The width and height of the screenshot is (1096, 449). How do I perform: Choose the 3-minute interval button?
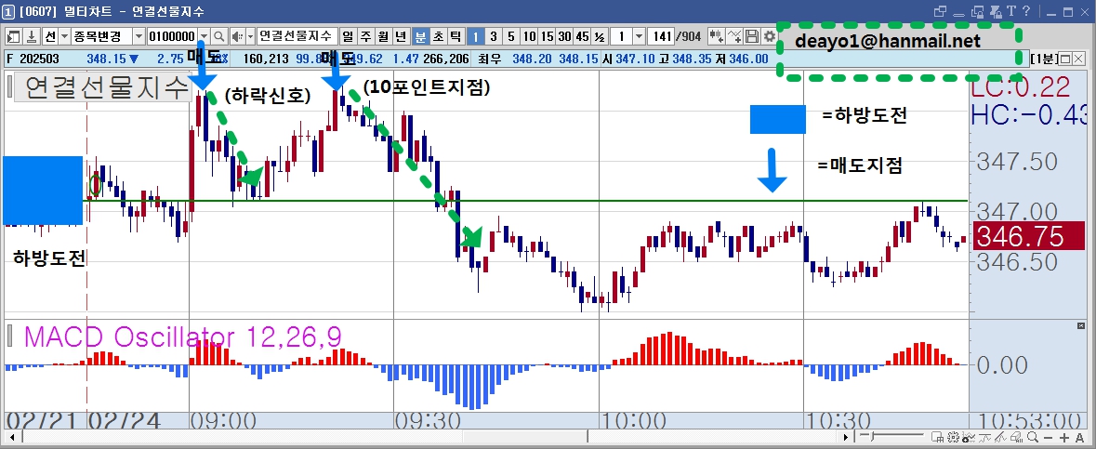(x=494, y=36)
